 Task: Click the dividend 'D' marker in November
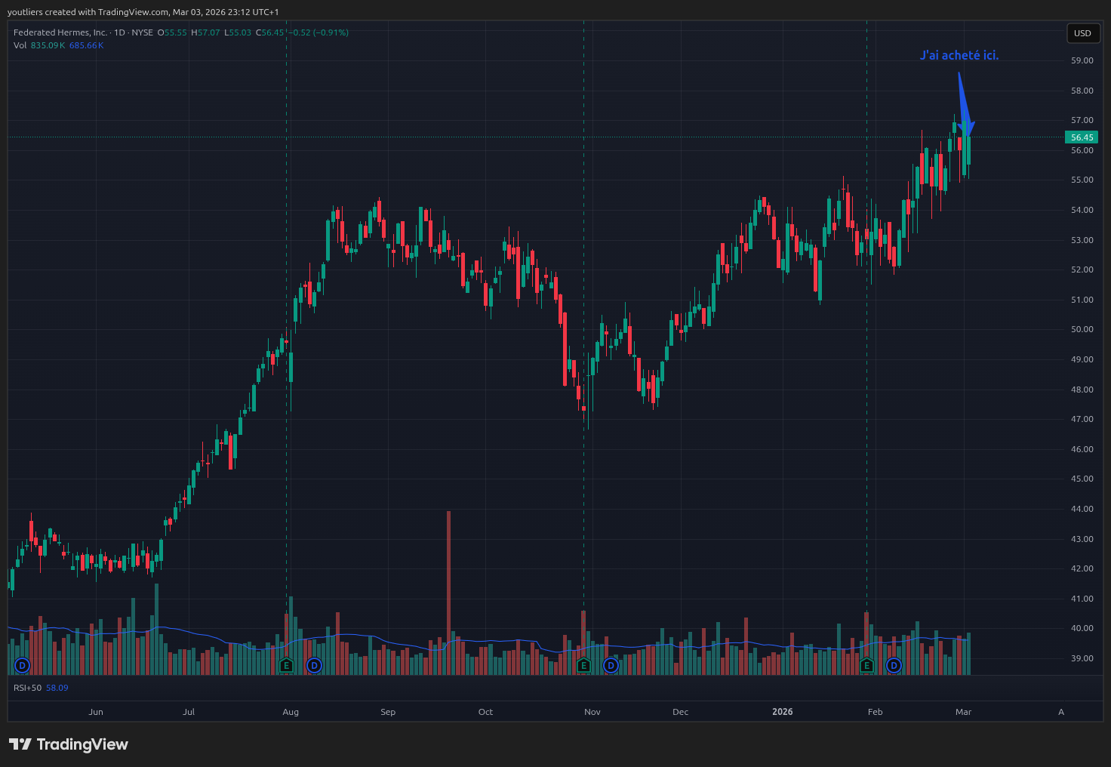(x=611, y=665)
